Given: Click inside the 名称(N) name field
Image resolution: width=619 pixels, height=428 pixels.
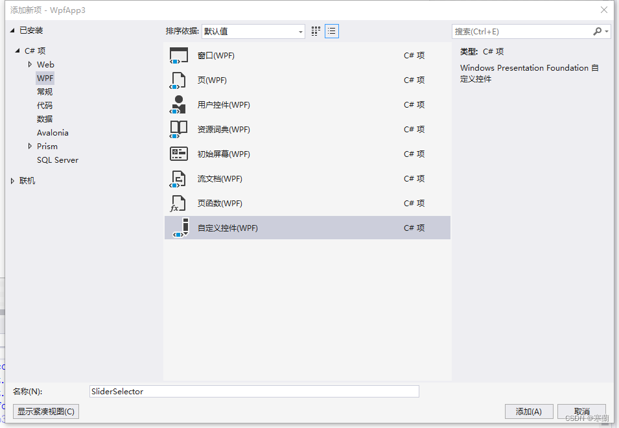Looking at the screenshot, I should [x=253, y=391].
